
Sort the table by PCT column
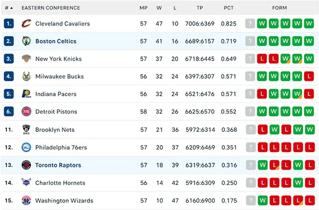(229, 8)
